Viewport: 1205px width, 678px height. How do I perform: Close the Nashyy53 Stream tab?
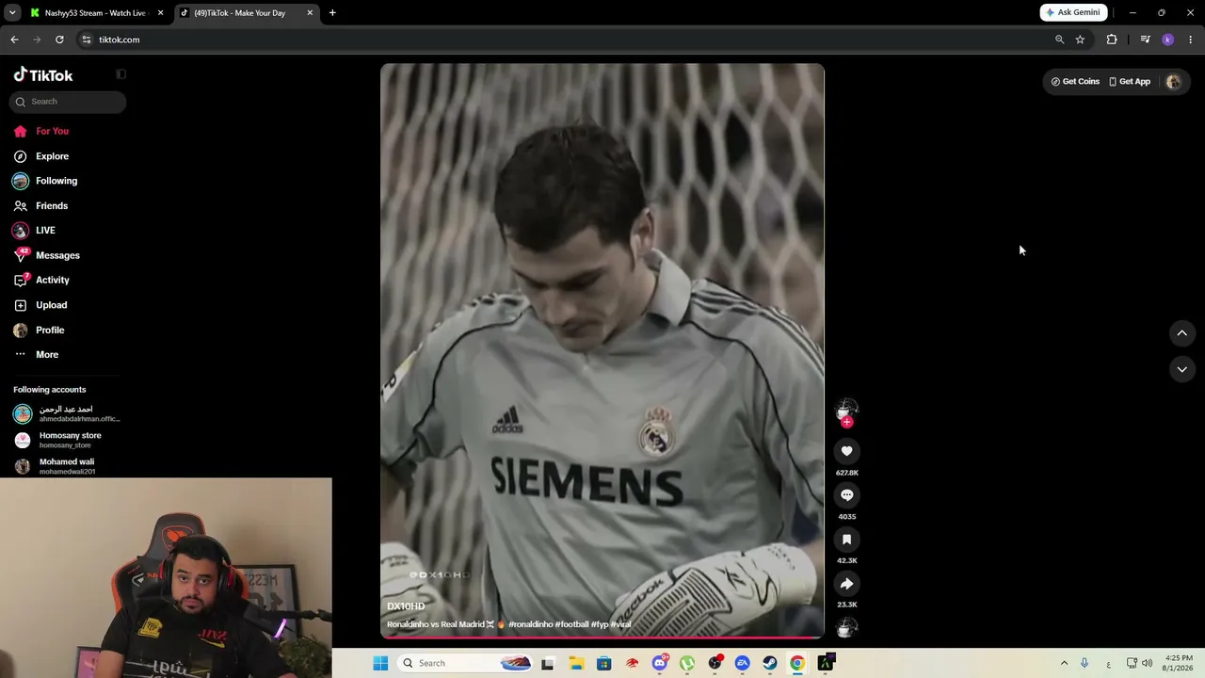[160, 13]
